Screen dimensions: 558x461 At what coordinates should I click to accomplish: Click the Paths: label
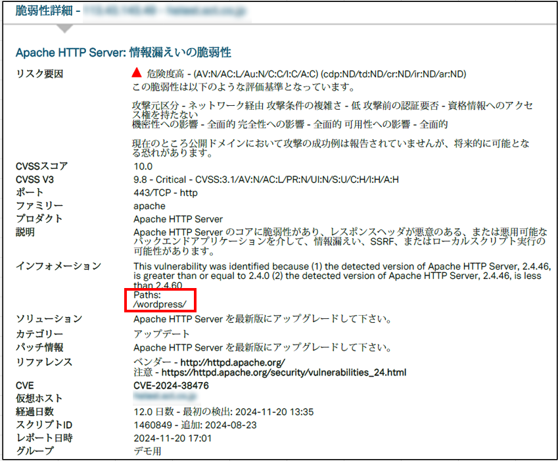(x=147, y=295)
